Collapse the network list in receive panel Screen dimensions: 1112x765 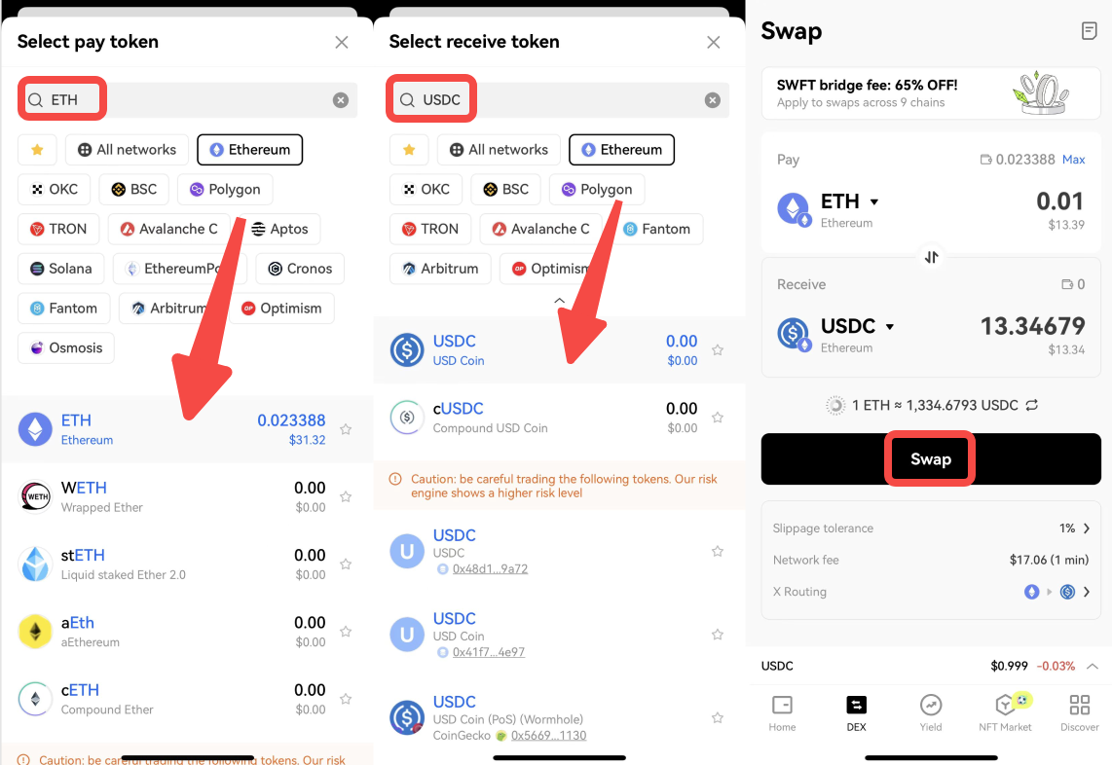tap(559, 301)
